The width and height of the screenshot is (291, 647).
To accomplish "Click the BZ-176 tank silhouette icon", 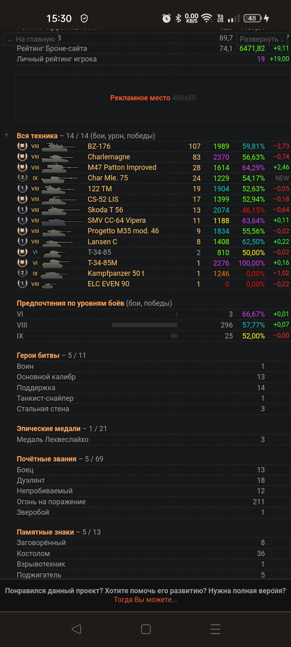I will [x=59, y=146].
